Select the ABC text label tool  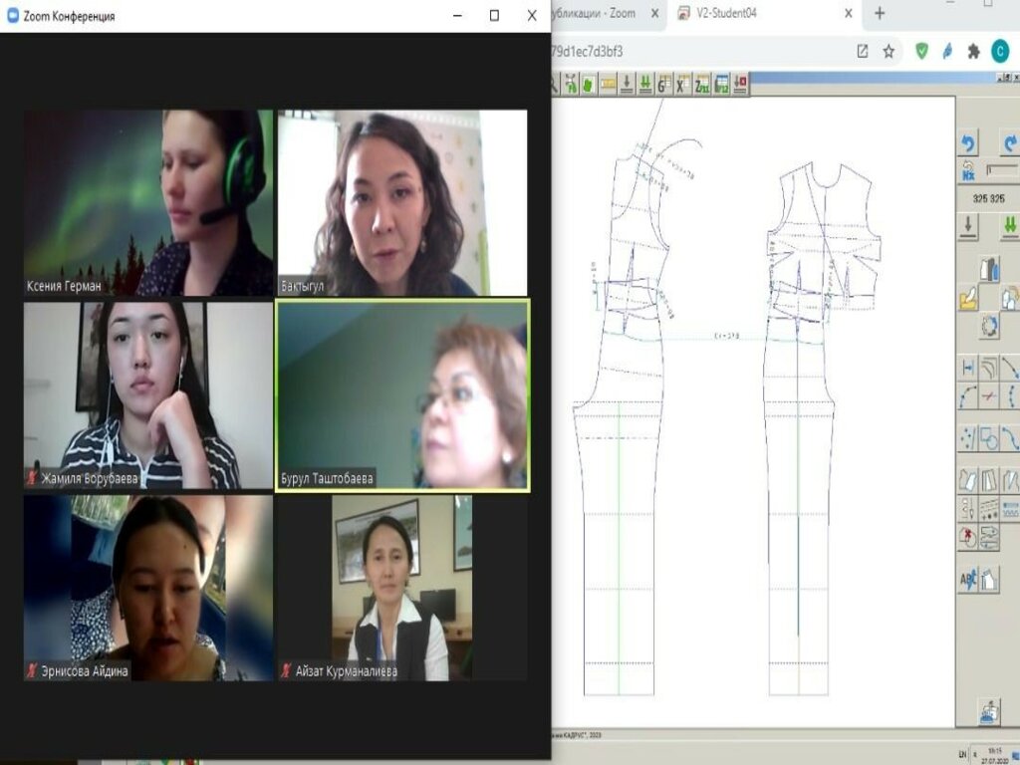[x=968, y=580]
